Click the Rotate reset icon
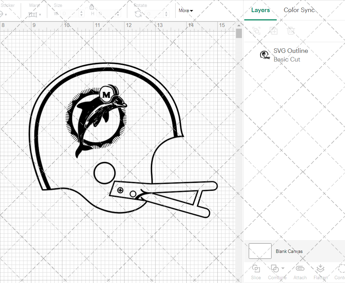The image size is (345, 283). 138,13
